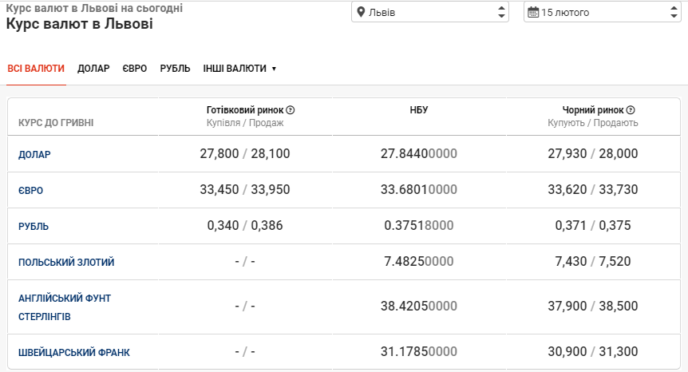Select ruble cash rate 0,340 / 0,386
Viewport: 688px width, 372px height.
click(245, 225)
